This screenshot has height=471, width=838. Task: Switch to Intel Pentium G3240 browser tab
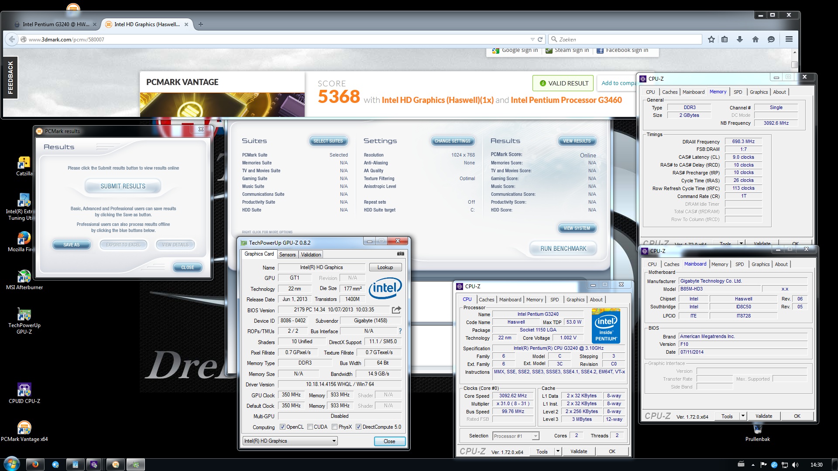coord(55,24)
